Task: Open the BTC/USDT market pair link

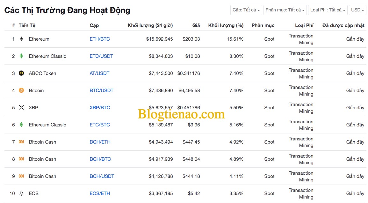Action: (x=101, y=90)
